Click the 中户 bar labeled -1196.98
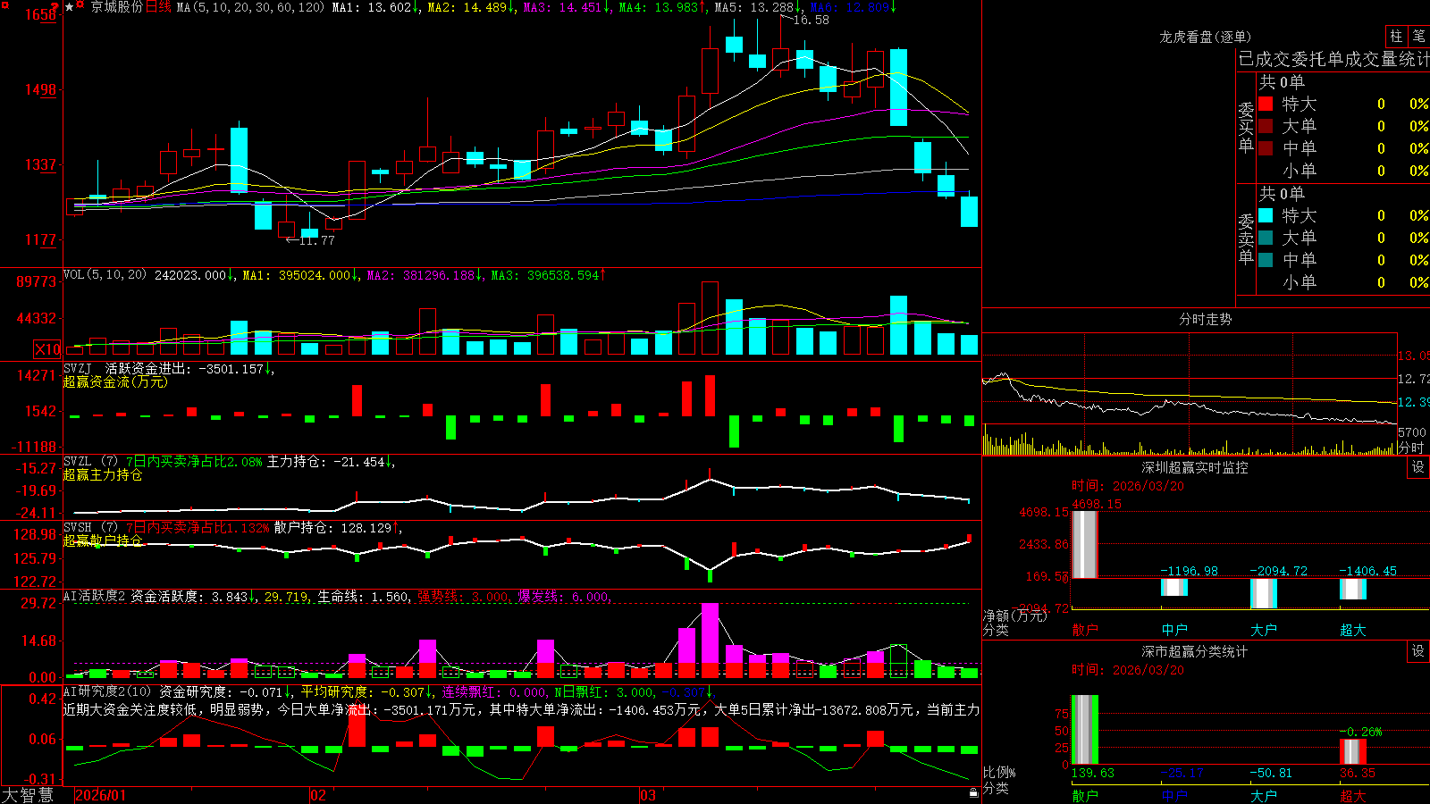 coord(1174,587)
